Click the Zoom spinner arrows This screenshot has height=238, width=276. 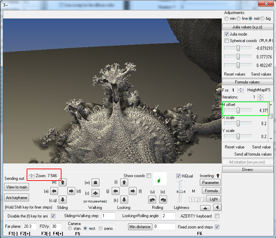pyautogui.click(x=32, y=175)
